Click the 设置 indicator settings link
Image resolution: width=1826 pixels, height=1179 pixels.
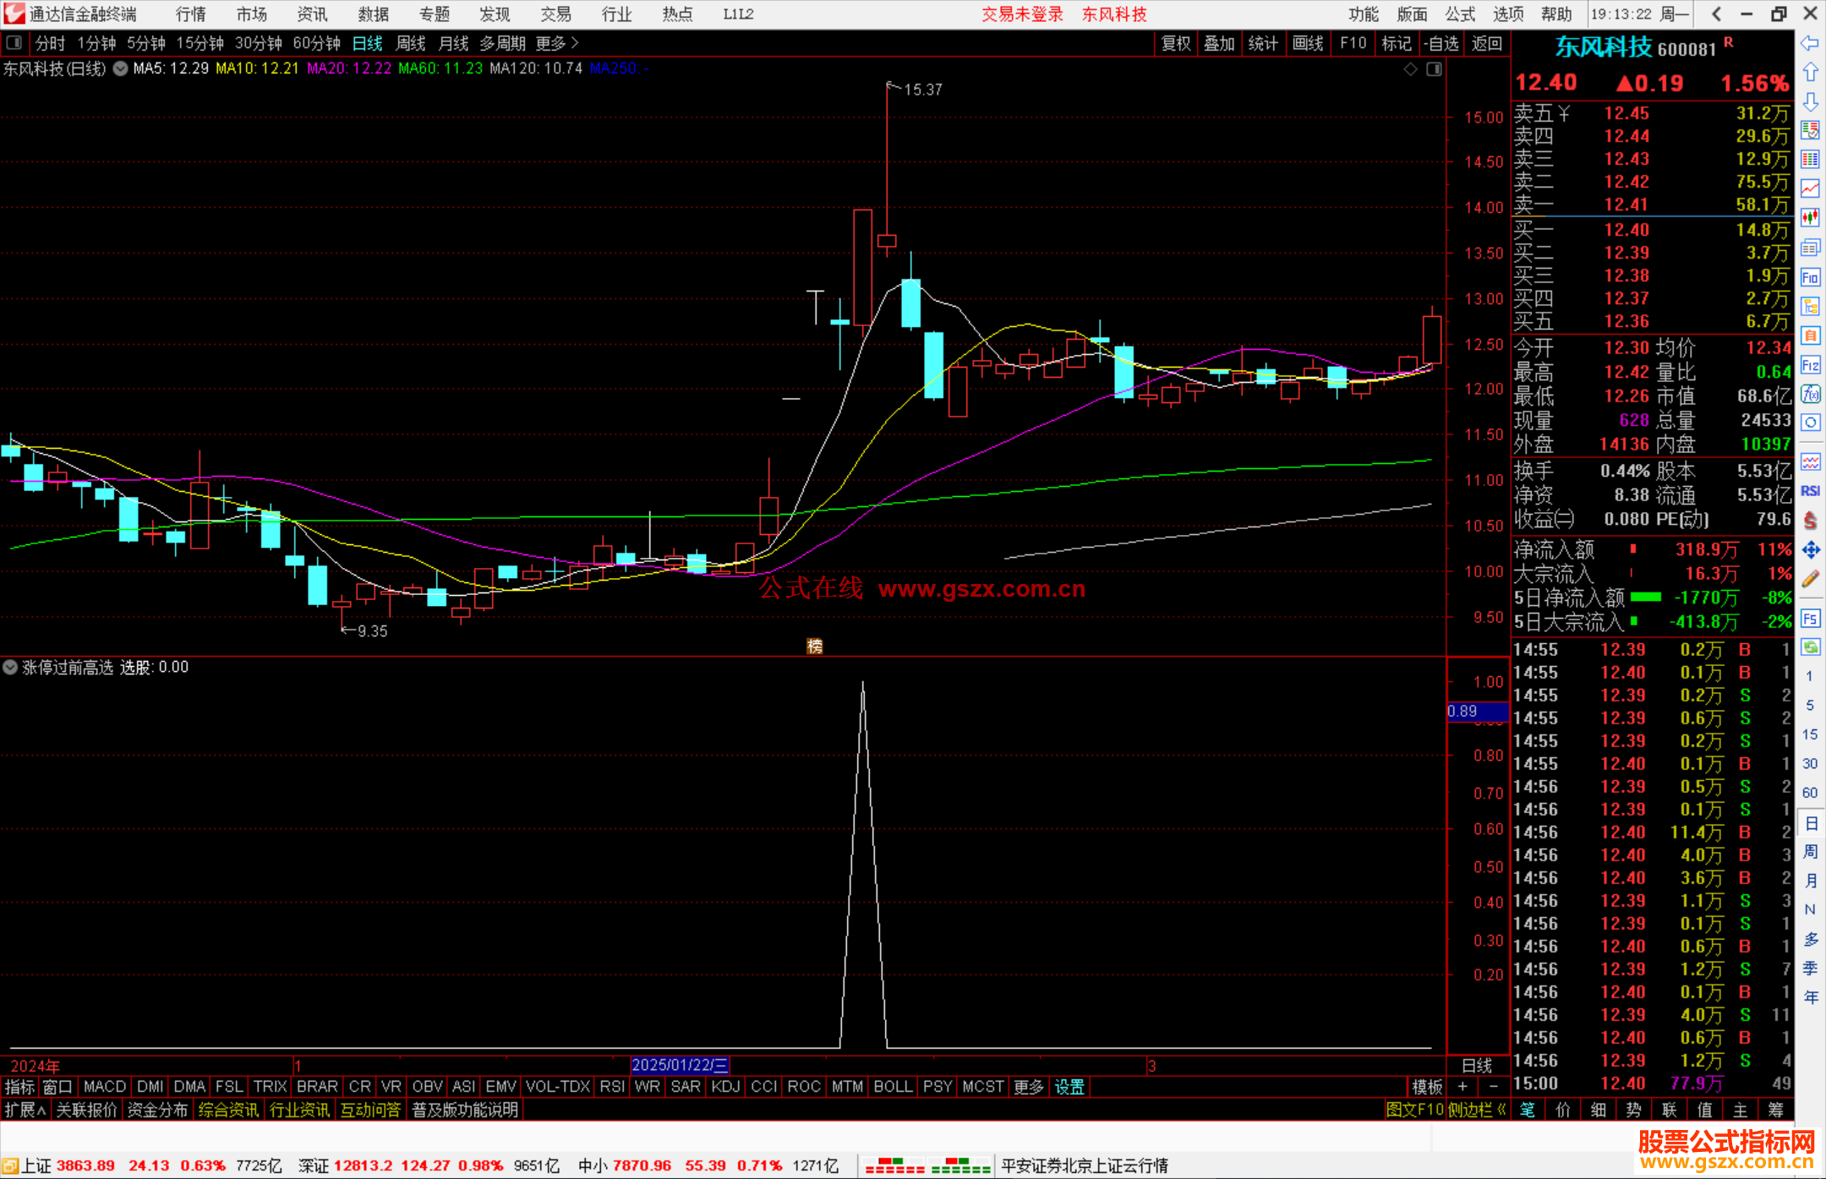[x=1069, y=1087]
